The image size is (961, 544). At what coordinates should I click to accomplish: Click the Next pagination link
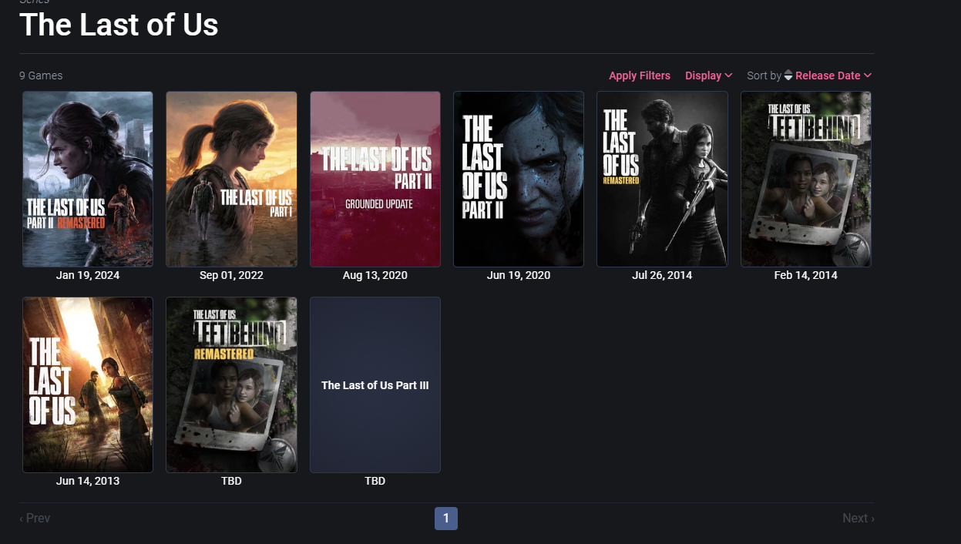859,519
